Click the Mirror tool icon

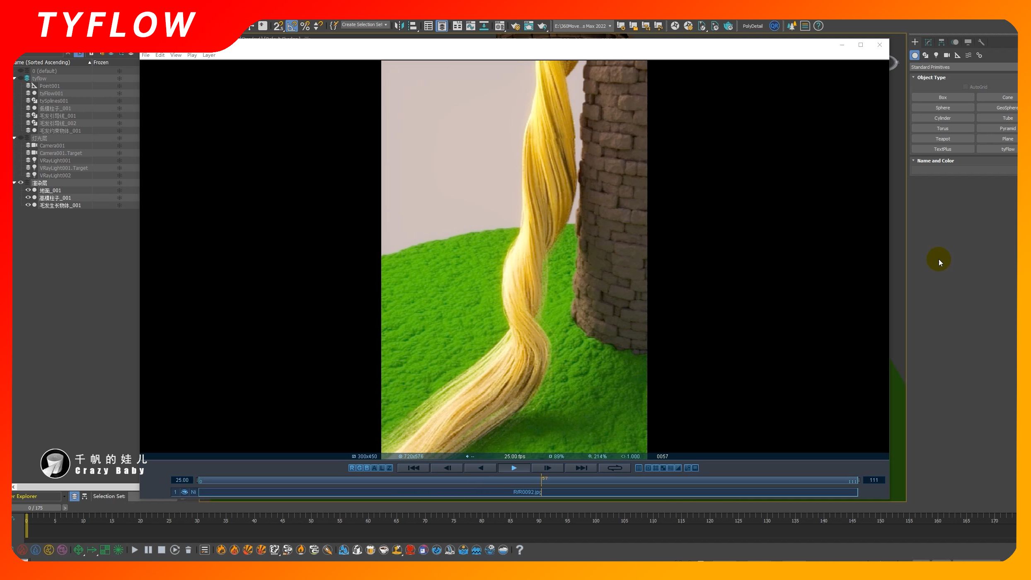[399, 26]
